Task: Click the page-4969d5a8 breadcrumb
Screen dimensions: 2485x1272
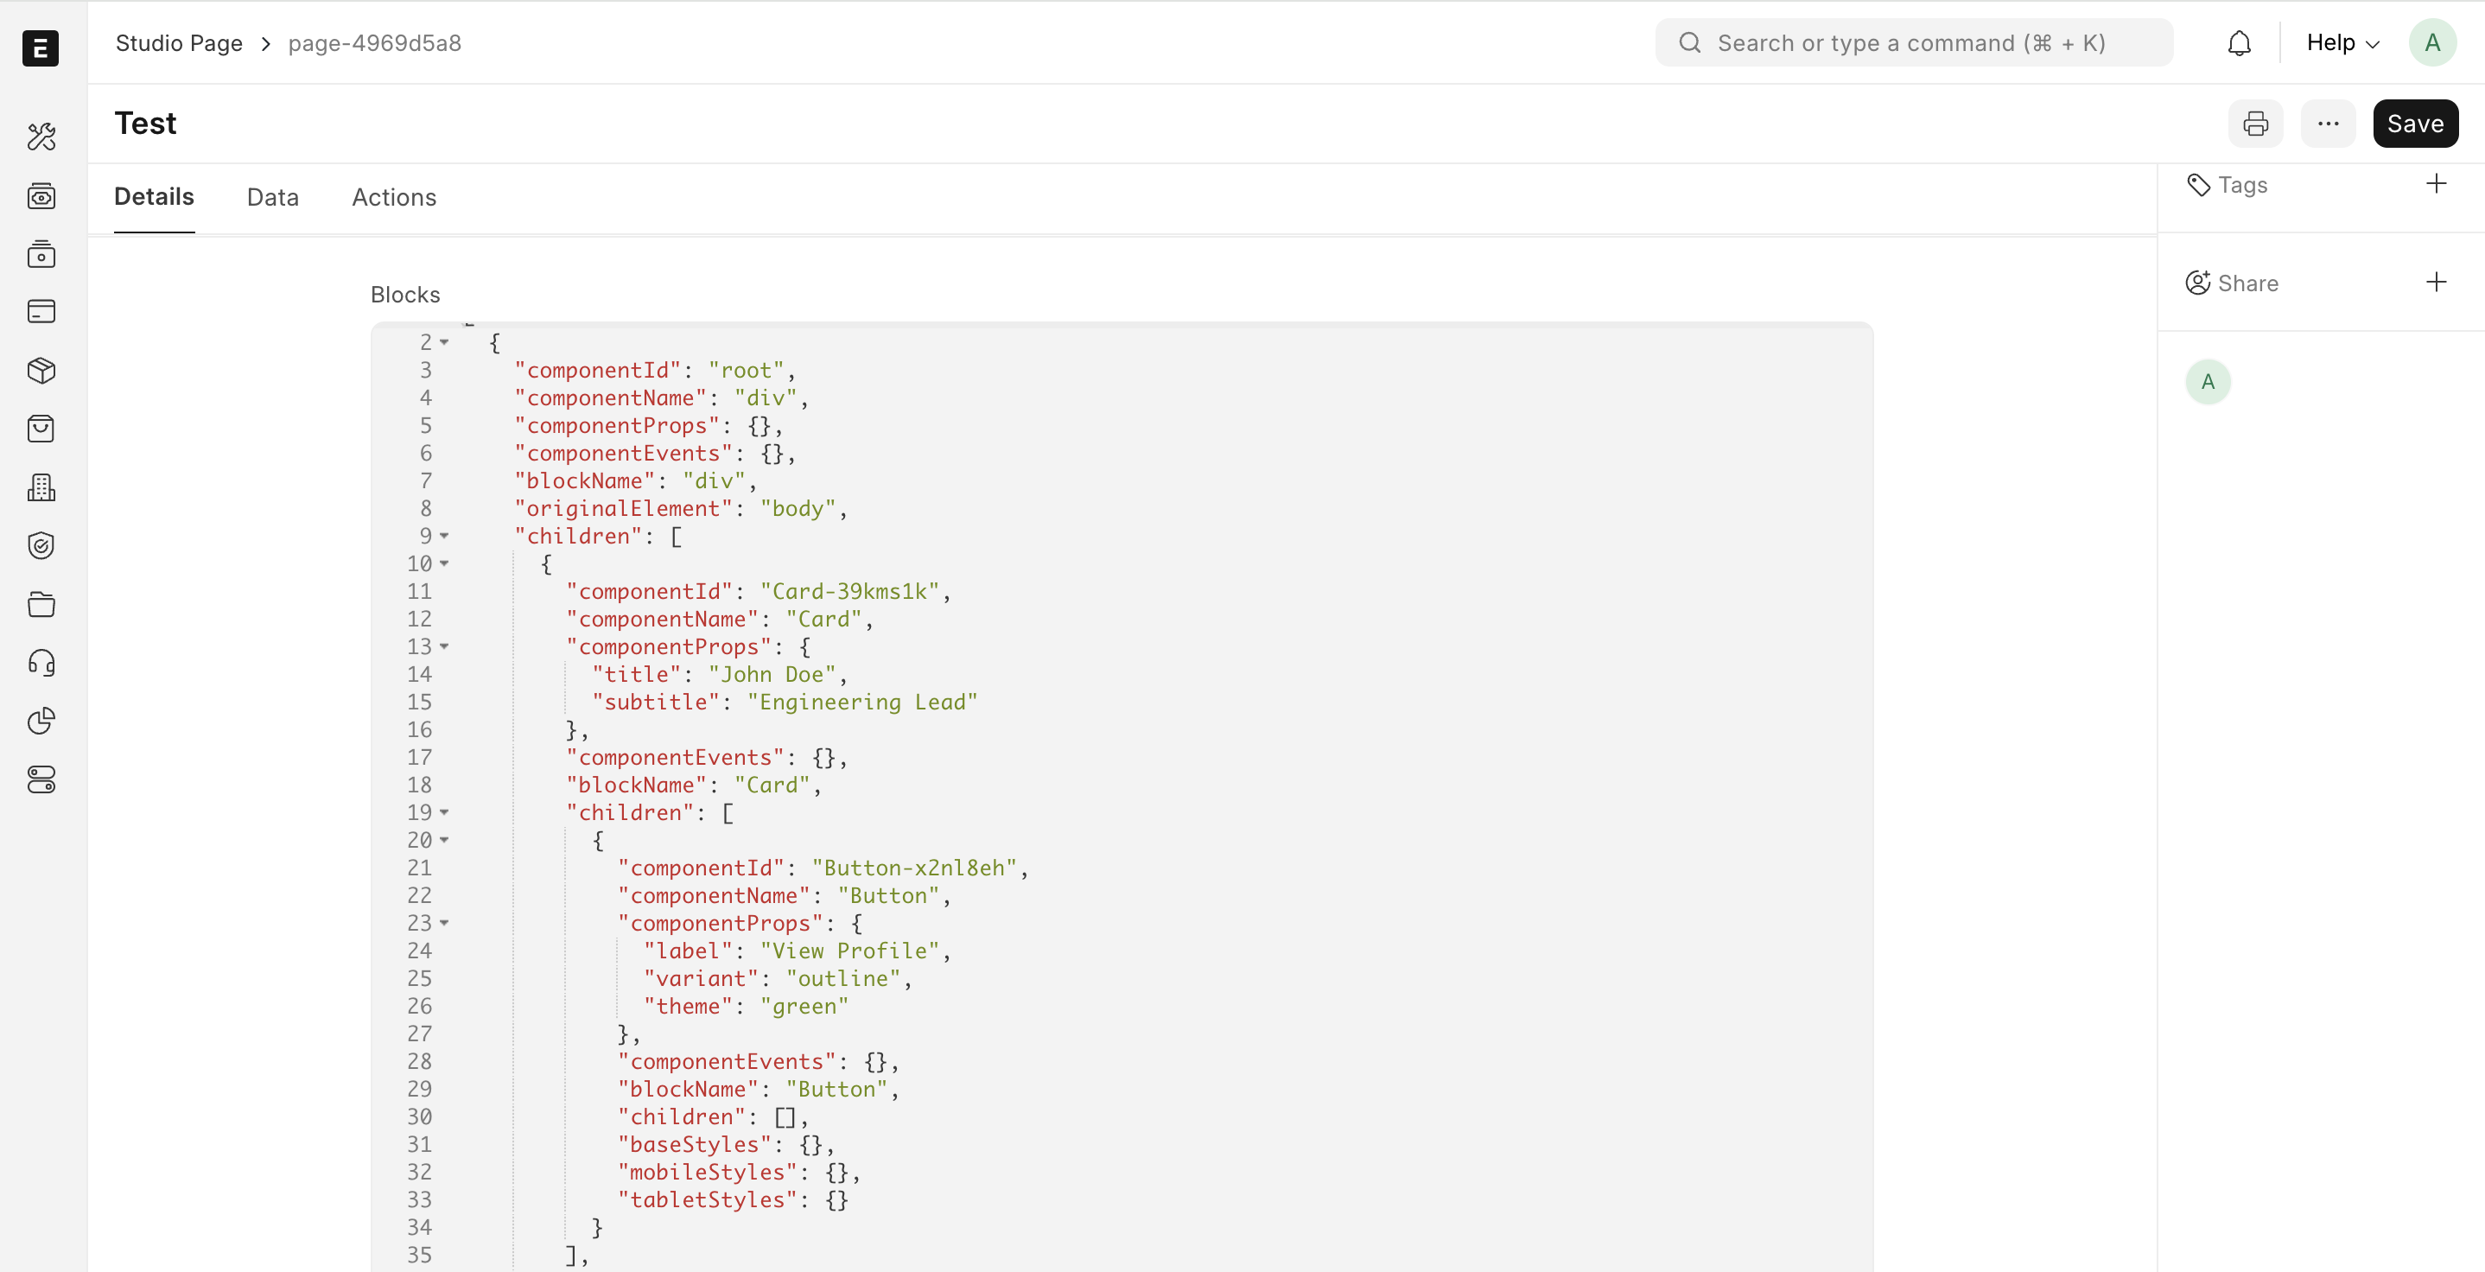Action: [x=374, y=43]
